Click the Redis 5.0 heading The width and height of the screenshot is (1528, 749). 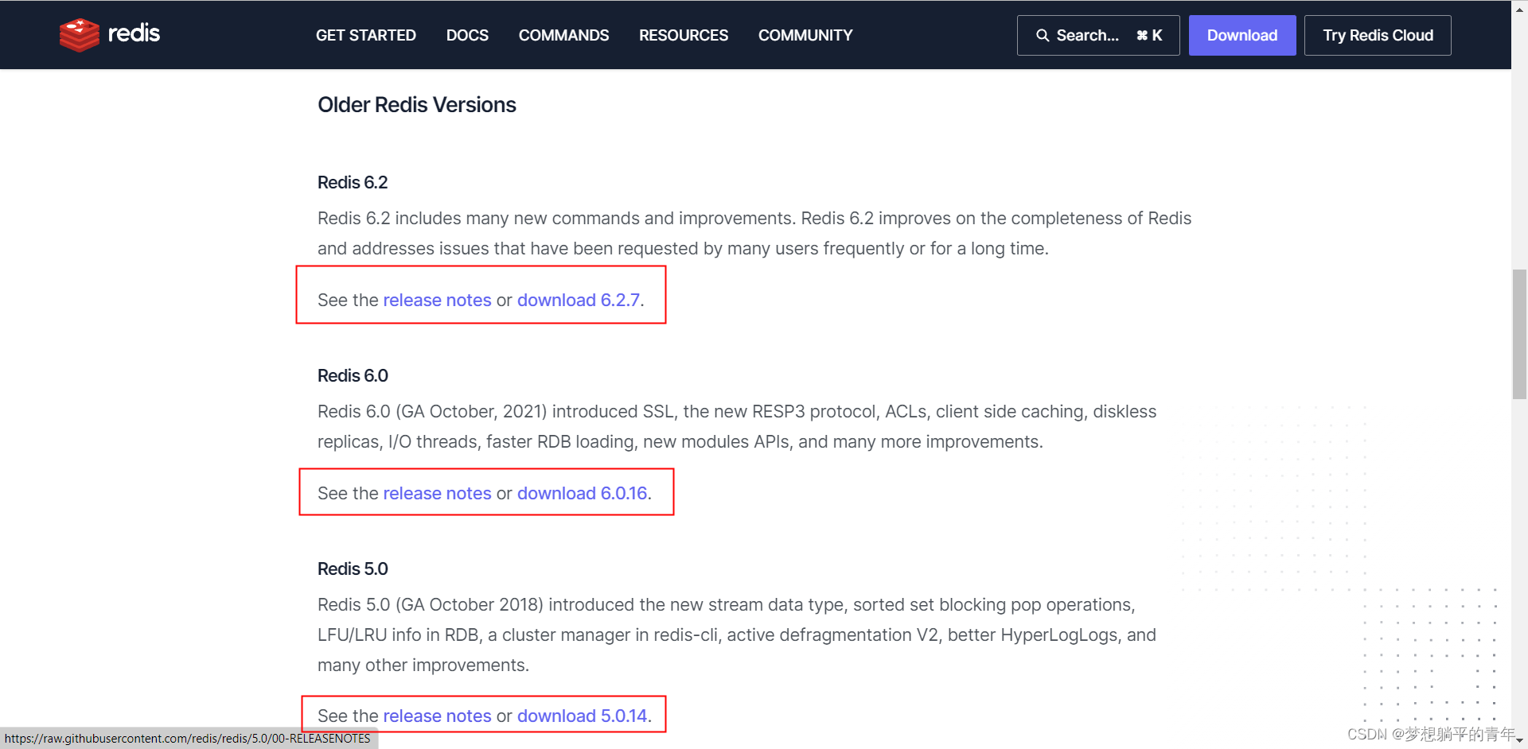click(x=353, y=569)
